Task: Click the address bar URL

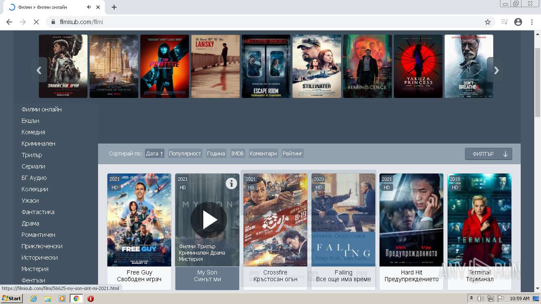Action: point(82,22)
